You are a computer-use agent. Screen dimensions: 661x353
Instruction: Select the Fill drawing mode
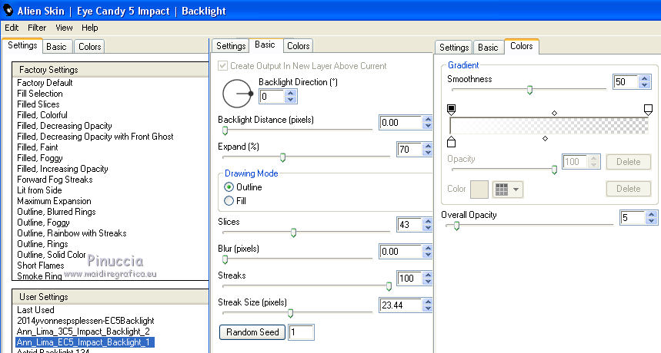229,201
